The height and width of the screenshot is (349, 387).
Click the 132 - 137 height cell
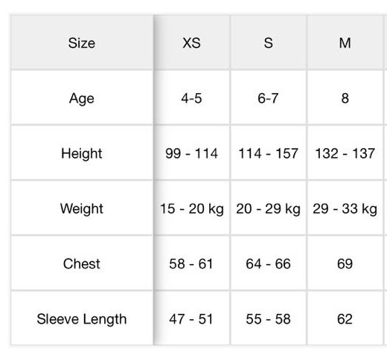click(x=345, y=153)
